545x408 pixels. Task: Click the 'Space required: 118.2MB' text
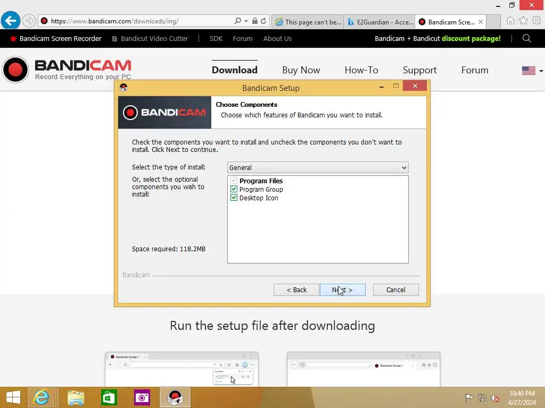[169, 249]
